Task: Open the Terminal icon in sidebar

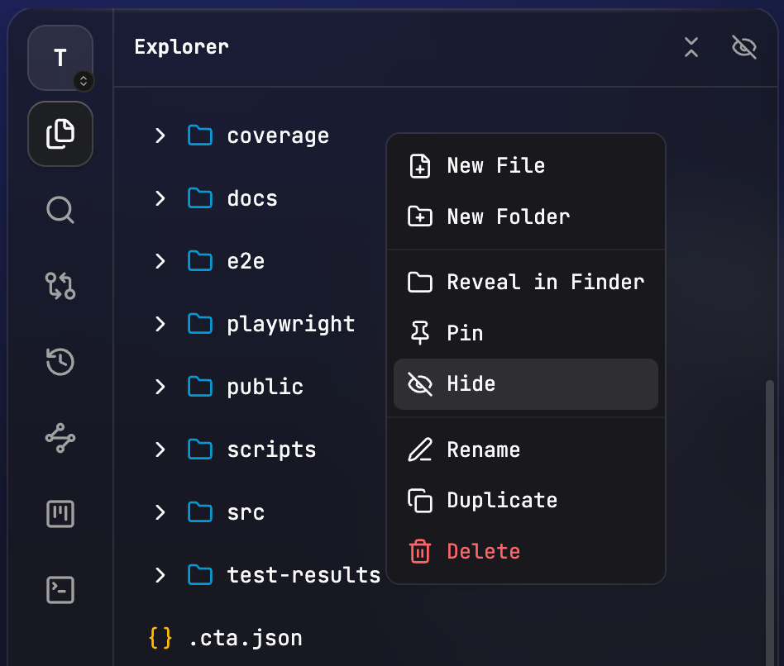Action: point(60,590)
